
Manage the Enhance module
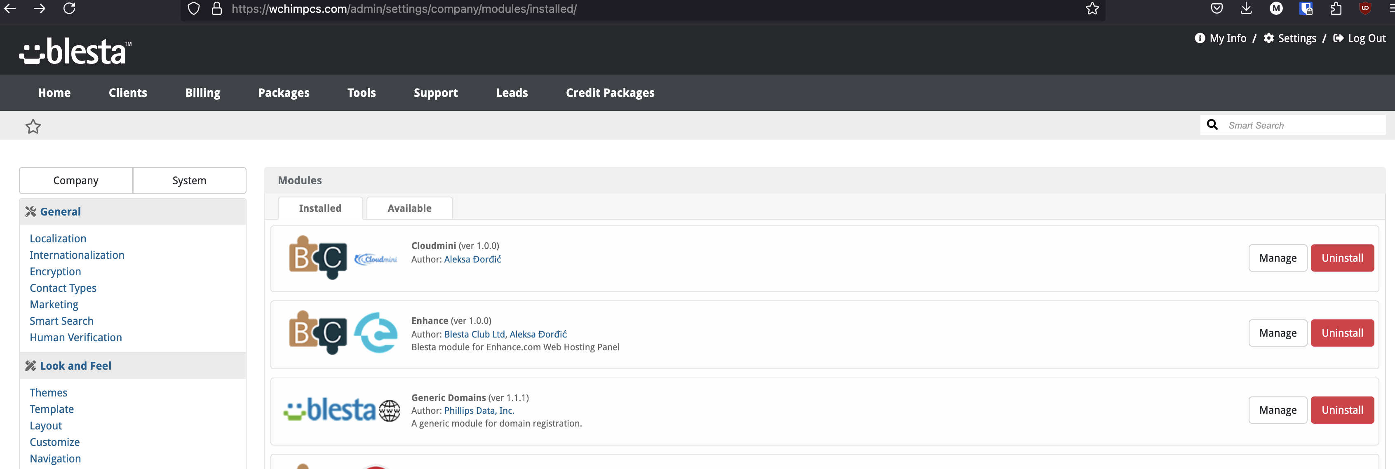point(1277,333)
